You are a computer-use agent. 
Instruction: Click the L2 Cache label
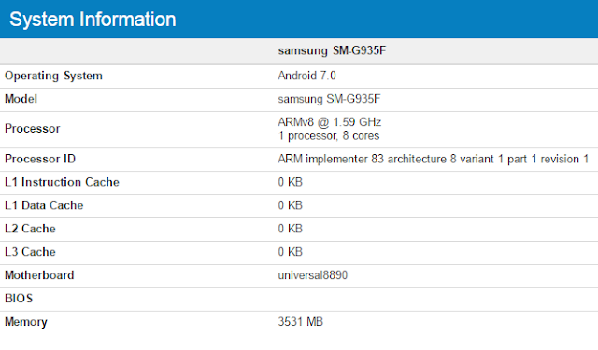pyautogui.click(x=30, y=229)
